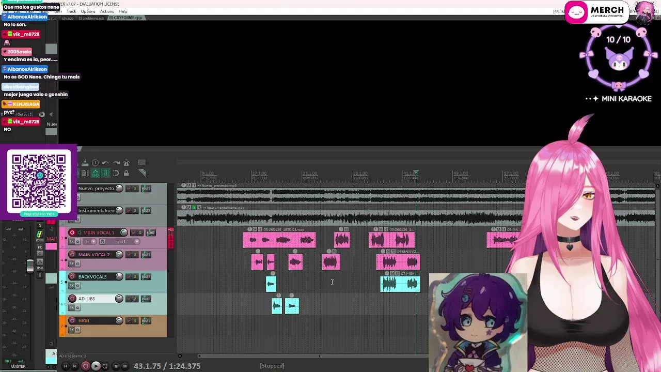Solo the AD-LIBS track
661x372 pixels.
[135, 299]
